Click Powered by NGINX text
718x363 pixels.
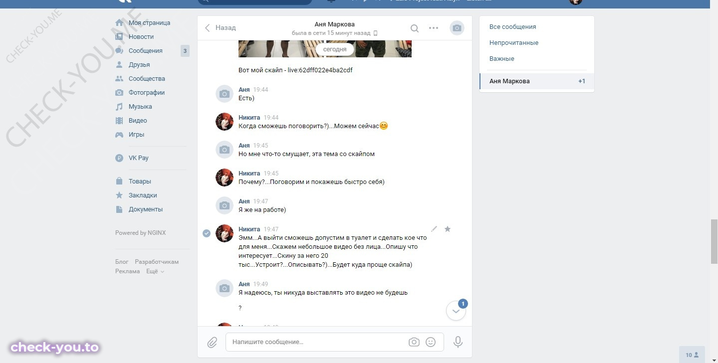coord(140,233)
